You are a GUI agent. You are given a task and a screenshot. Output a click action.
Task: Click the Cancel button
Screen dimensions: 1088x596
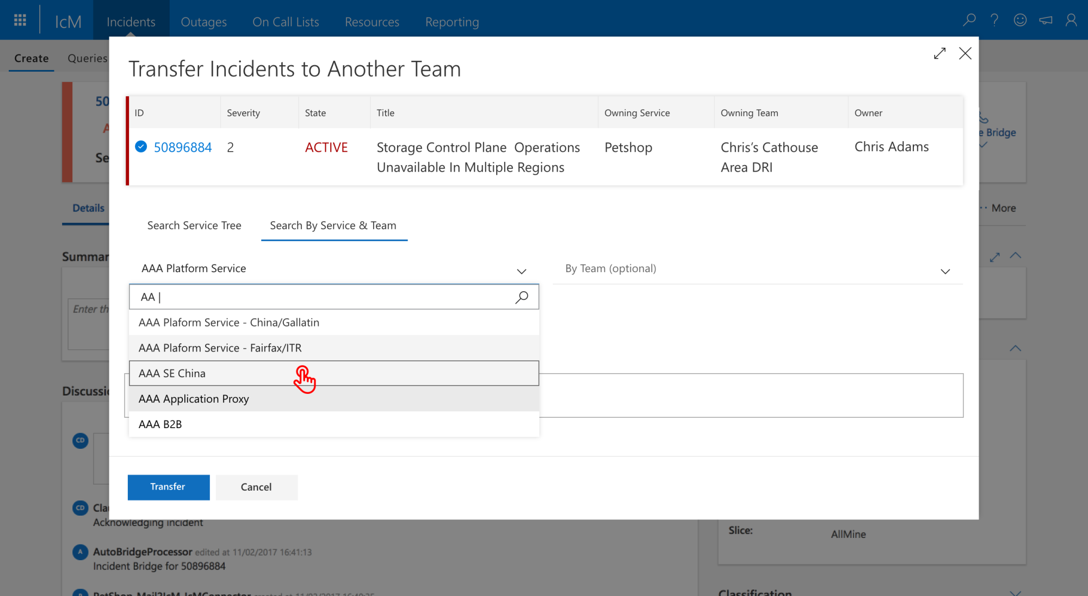pyautogui.click(x=256, y=487)
